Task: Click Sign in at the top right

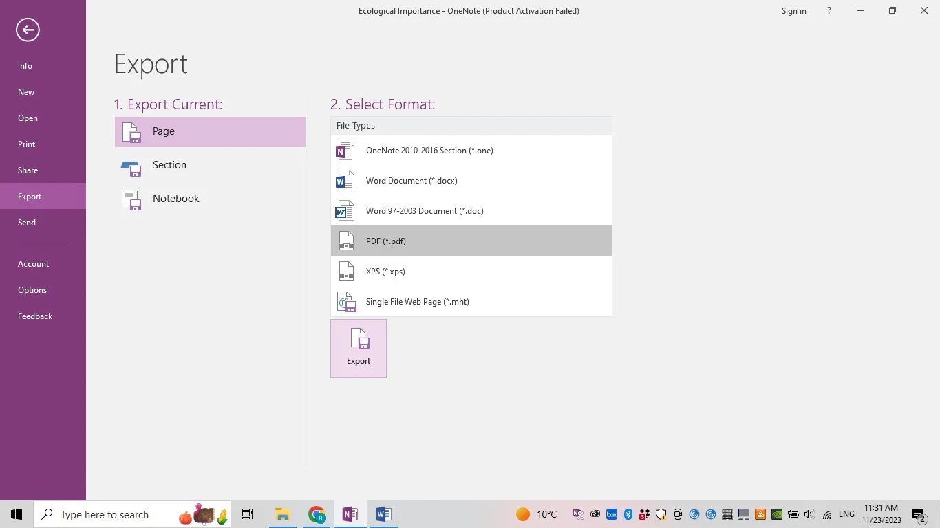Action: (x=793, y=10)
